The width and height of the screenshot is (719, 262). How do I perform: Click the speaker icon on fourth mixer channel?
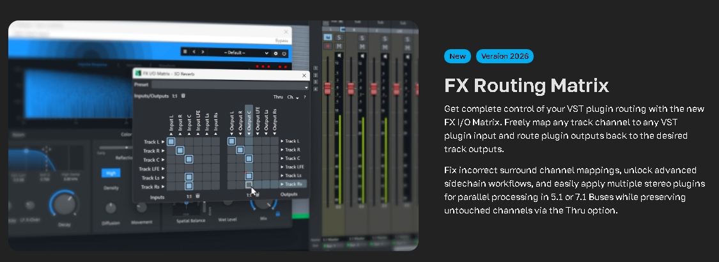[408, 57]
